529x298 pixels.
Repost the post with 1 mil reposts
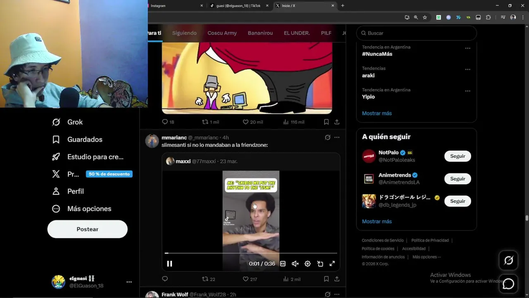pos(210,122)
